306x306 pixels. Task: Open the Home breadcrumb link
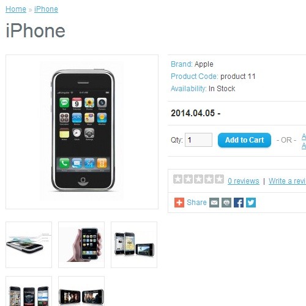pos(16,9)
